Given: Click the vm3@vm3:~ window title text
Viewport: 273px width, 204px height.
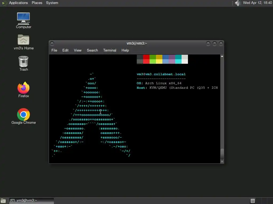Looking at the screenshot, I should (137, 43).
